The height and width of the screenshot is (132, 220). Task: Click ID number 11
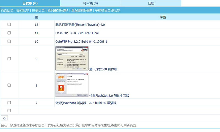[x=37, y=33]
